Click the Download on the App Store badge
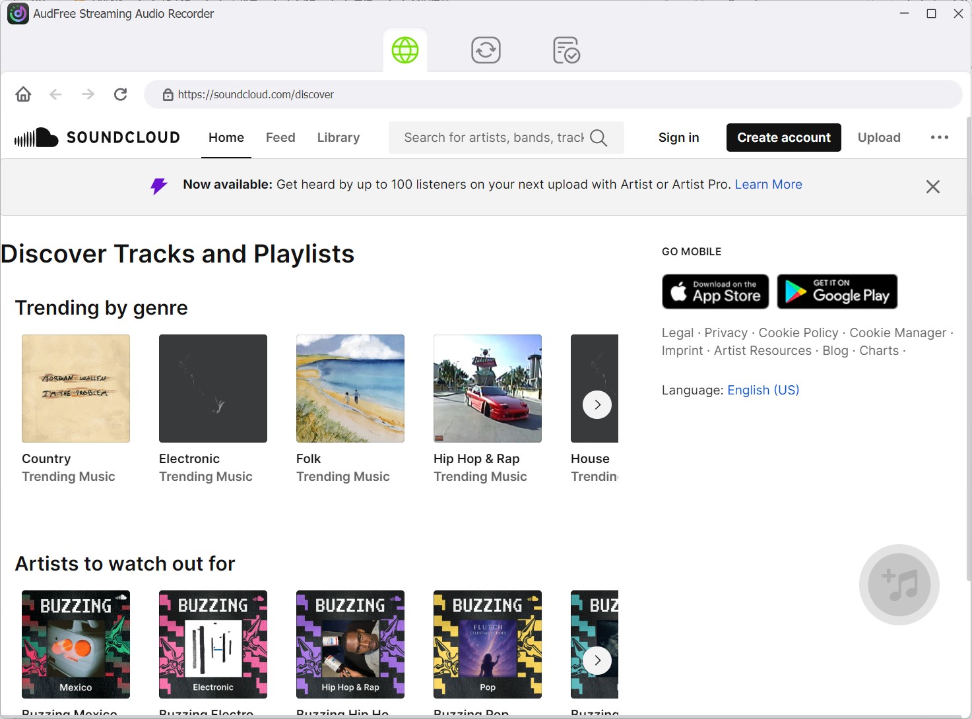 715,292
